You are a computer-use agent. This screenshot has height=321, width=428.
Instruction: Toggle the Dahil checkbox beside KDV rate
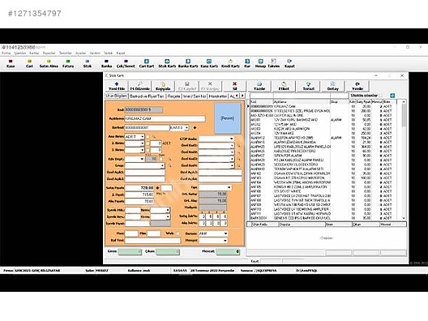[x=161, y=159]
